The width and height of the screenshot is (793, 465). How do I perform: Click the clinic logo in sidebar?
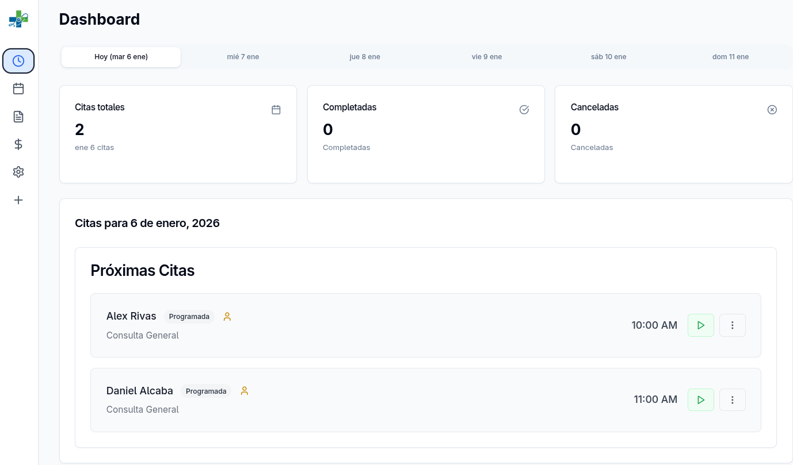tap(18, 20)
